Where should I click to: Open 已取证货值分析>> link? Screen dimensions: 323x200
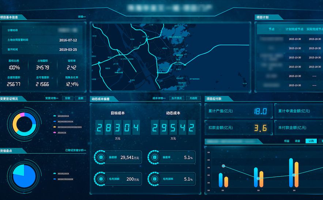(76, 150)
